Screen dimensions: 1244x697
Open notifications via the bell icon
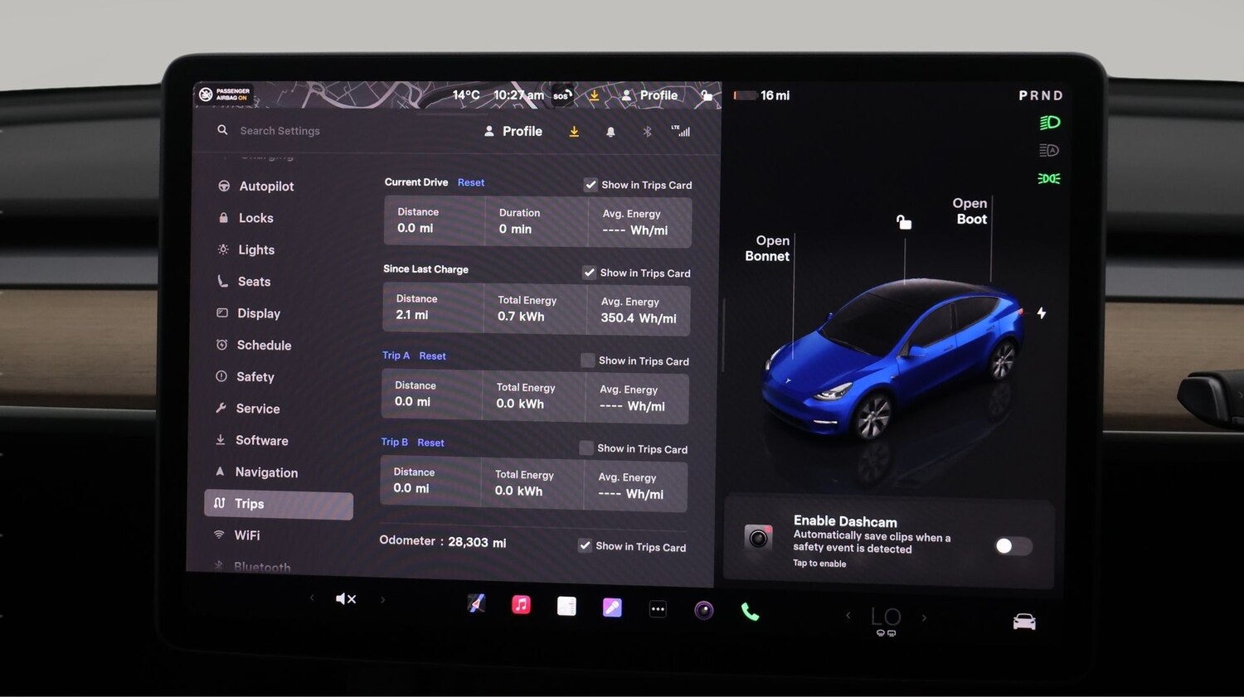click(x=611, y=131)
